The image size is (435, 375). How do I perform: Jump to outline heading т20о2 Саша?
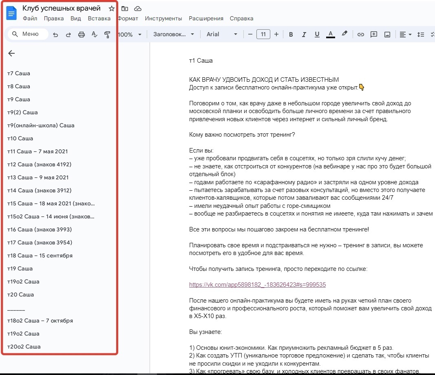coord(24,347)
